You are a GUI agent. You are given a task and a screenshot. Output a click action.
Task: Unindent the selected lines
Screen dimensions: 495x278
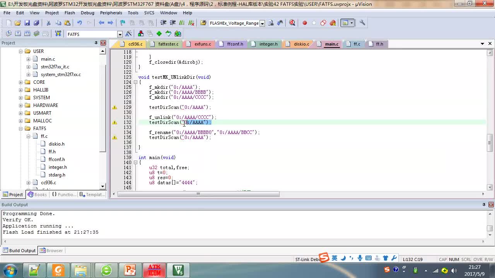point(172,23)
